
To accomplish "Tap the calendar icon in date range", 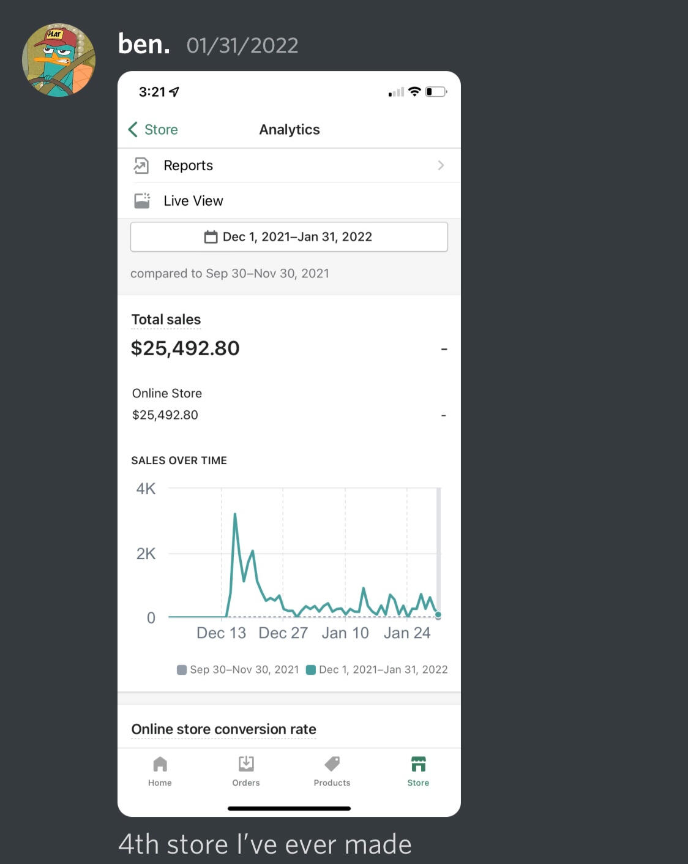I will [x=211, y=237].
